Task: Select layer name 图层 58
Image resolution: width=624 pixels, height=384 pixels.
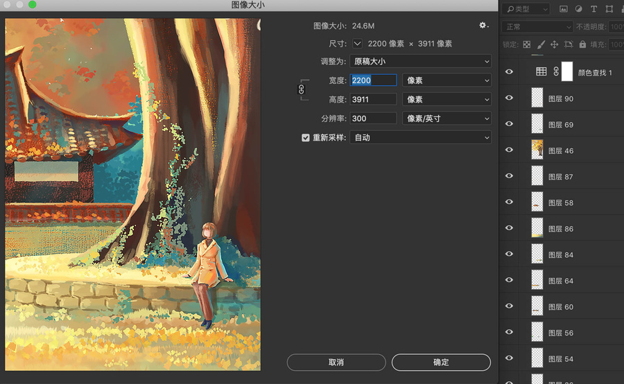Action: click(x=561, y=203)
